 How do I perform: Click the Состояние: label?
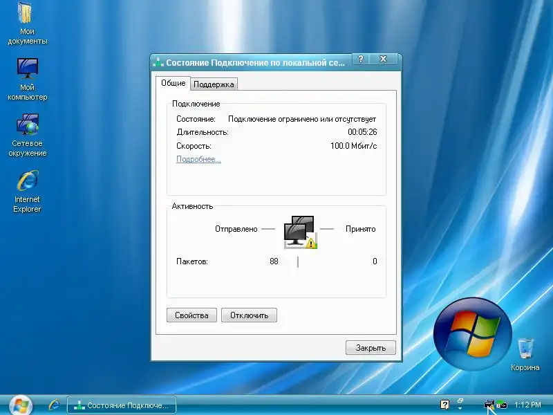tap(196, 119)
